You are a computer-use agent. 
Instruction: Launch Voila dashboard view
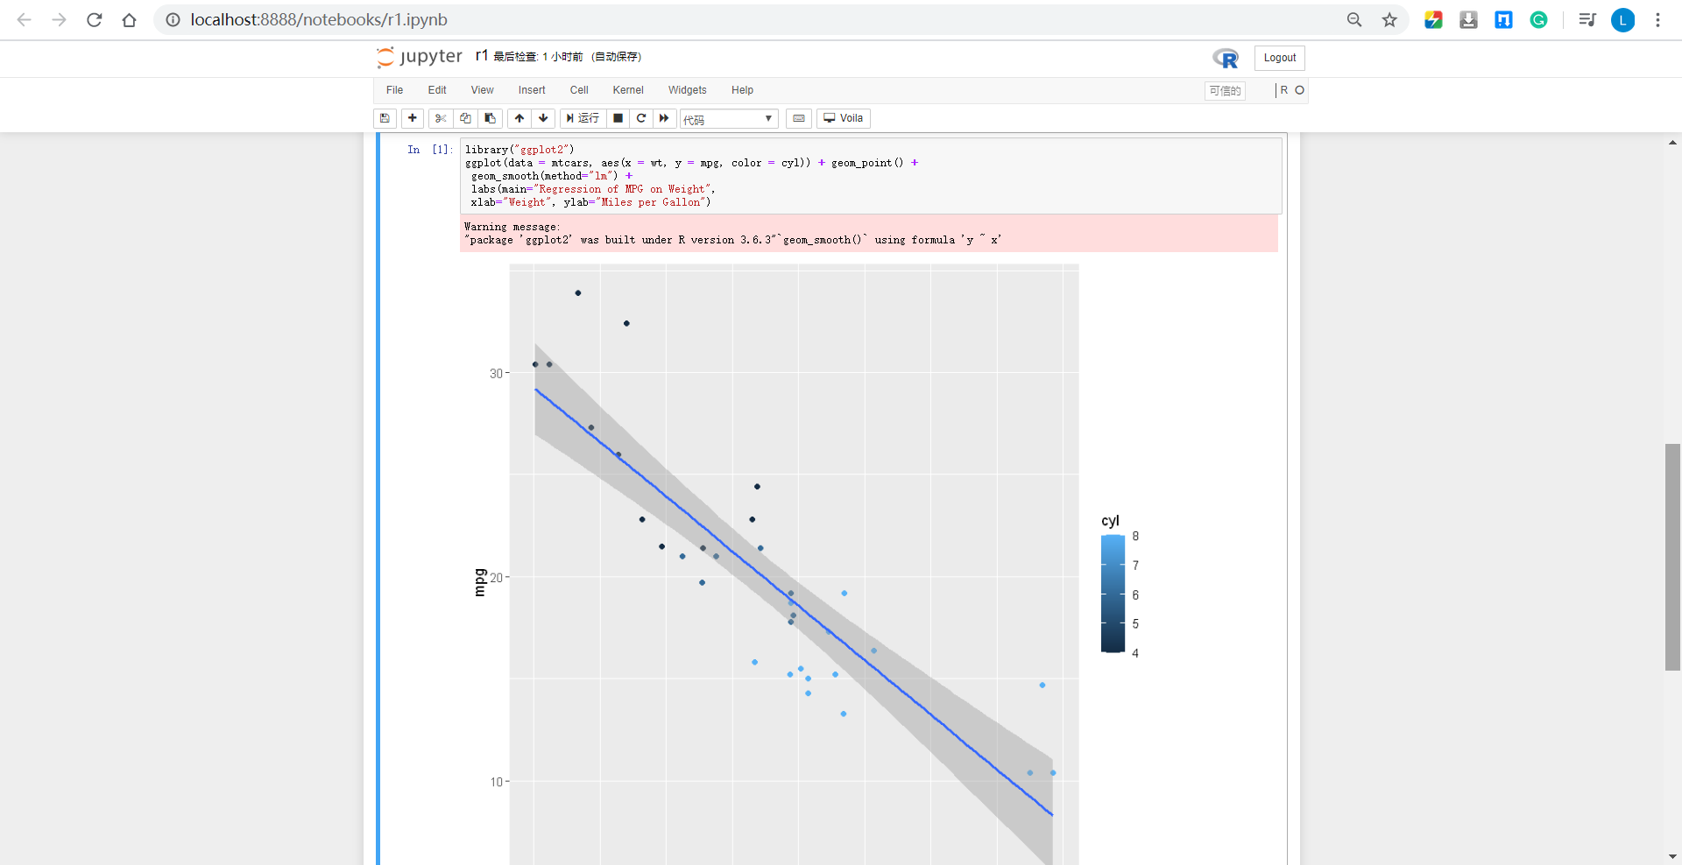click(x=844, y=118)
